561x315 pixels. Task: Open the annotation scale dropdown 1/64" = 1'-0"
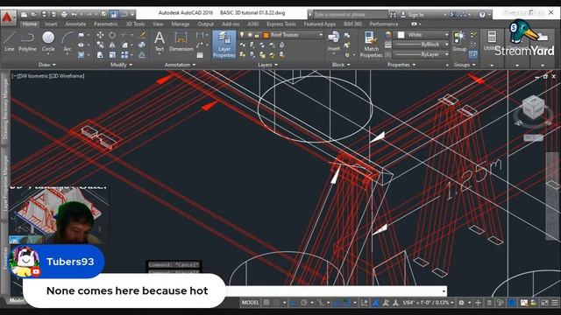click(428, 303)
